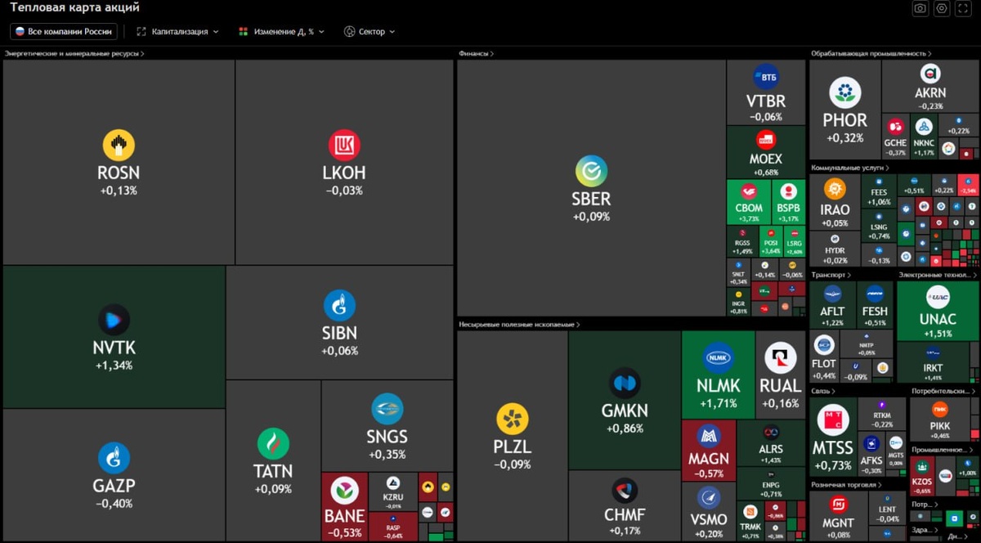Open the 'Связь' sector link

(x=823, y=392)
